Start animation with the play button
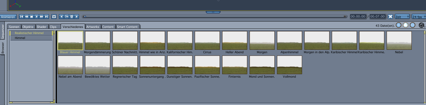Viewport: 426px width, 105px height. point(36,17)
